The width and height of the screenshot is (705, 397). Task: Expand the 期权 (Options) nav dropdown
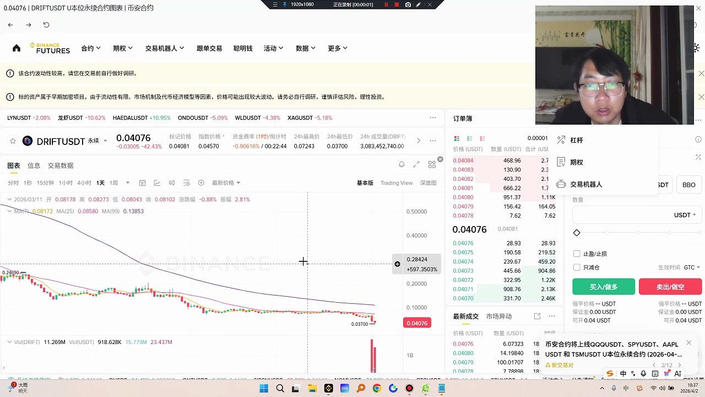point(123,49)
